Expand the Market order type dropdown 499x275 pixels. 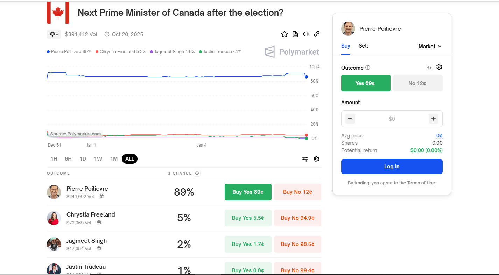coord(430,47)
